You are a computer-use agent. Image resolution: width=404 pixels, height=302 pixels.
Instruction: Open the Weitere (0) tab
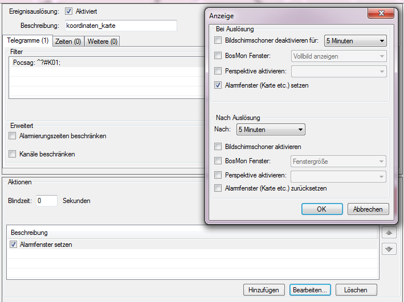click(103, 42)
